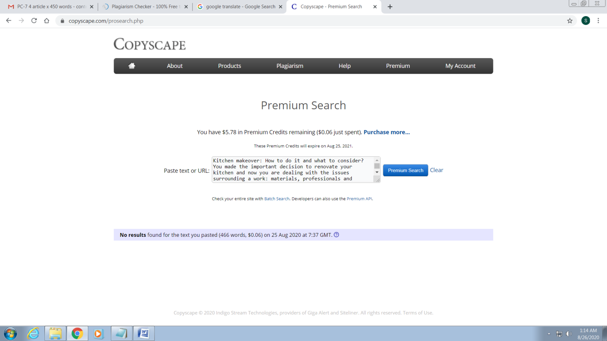The width and height of the screenshot is (607, 341).
Task: Open the Products menu
Action: pyautogui.click(x=229, y=66)
